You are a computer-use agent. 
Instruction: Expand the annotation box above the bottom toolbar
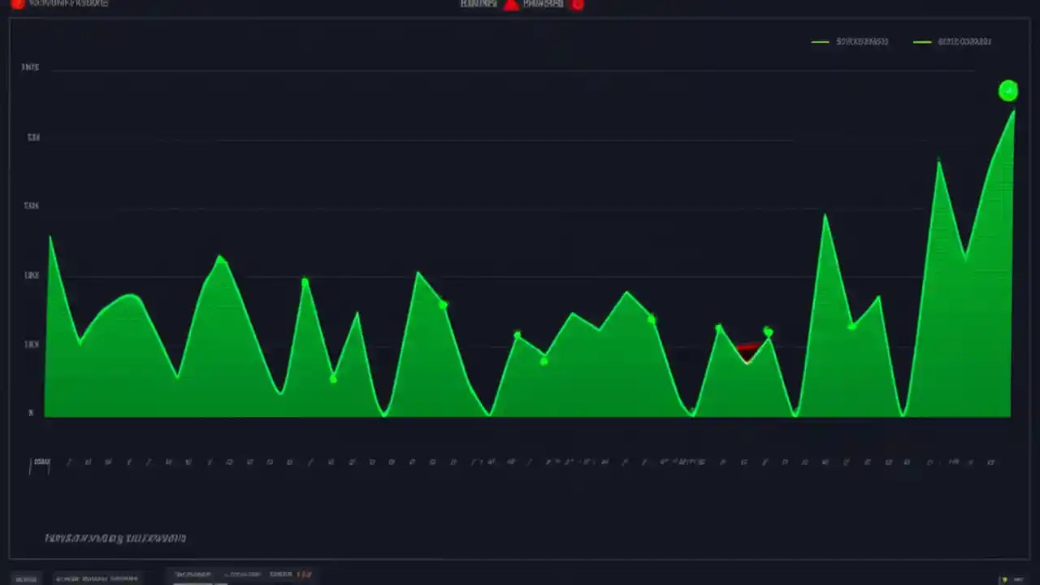[x=116, y=538]
